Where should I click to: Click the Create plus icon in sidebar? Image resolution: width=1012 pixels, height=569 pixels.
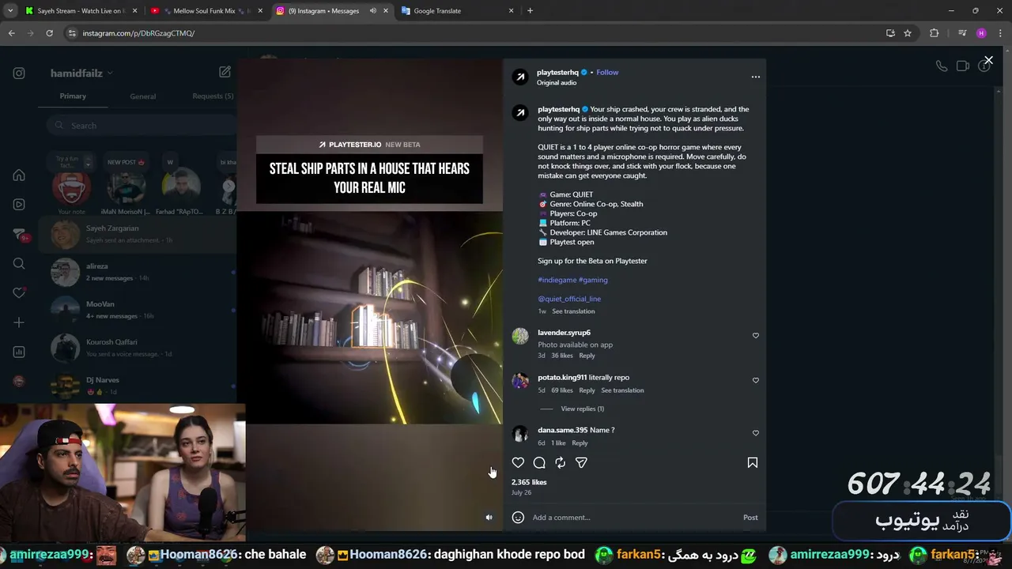click(x=19, y=322)
